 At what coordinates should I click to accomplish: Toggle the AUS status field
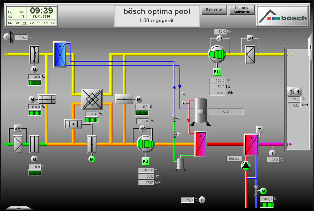pyautogui.click(x=226, y=112)
